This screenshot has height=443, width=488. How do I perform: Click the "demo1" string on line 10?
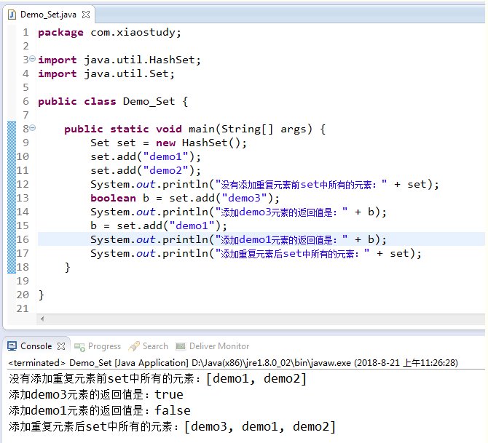coord(165,156)
